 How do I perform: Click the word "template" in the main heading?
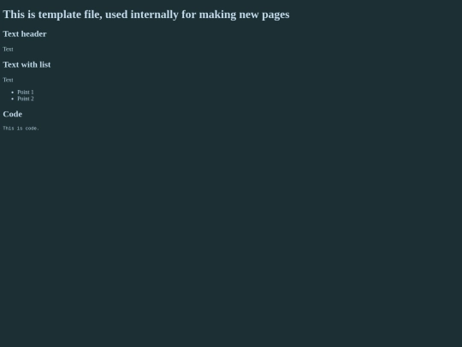[60, 15]
